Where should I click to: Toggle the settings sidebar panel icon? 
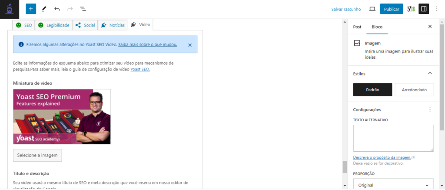point(424,9)
